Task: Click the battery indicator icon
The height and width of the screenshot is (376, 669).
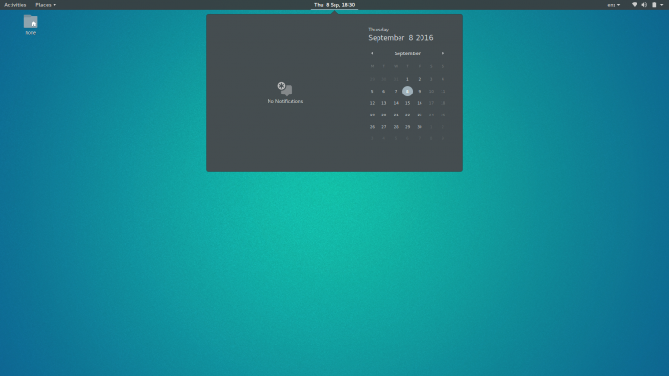Action: [x=654, y=5]
